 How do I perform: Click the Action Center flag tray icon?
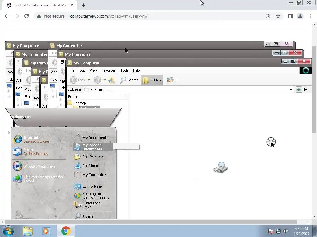point(271,231)
